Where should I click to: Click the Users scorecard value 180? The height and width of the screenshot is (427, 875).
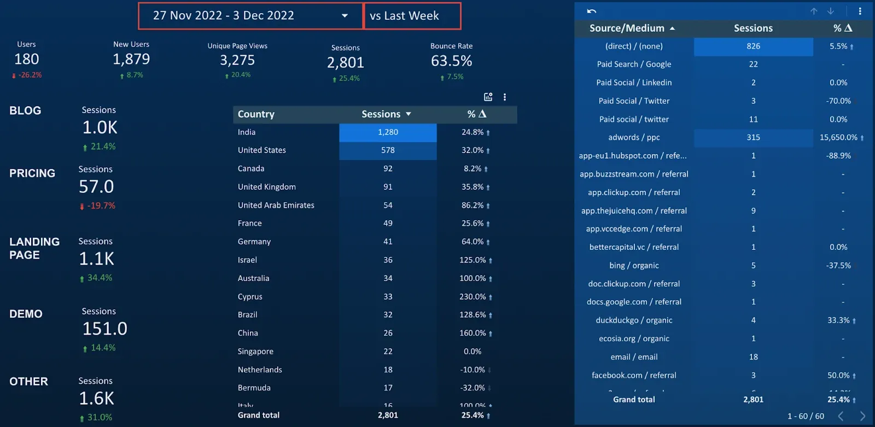pos(27,59)
